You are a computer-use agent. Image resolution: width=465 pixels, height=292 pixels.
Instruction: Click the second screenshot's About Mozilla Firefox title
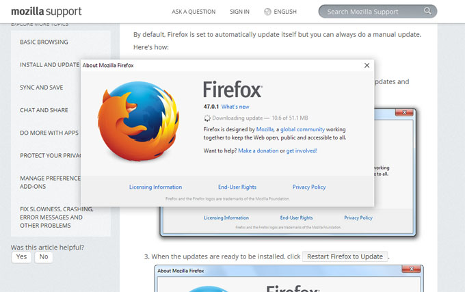pos(181,271)
